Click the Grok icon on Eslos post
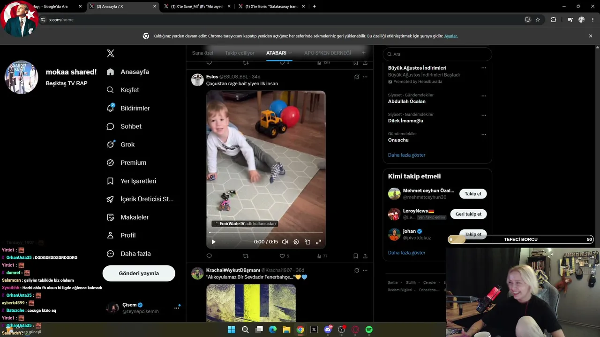Image resolution: width=600 pixels, height=337 pixels. pyautogui.click(x=357, y=77)
